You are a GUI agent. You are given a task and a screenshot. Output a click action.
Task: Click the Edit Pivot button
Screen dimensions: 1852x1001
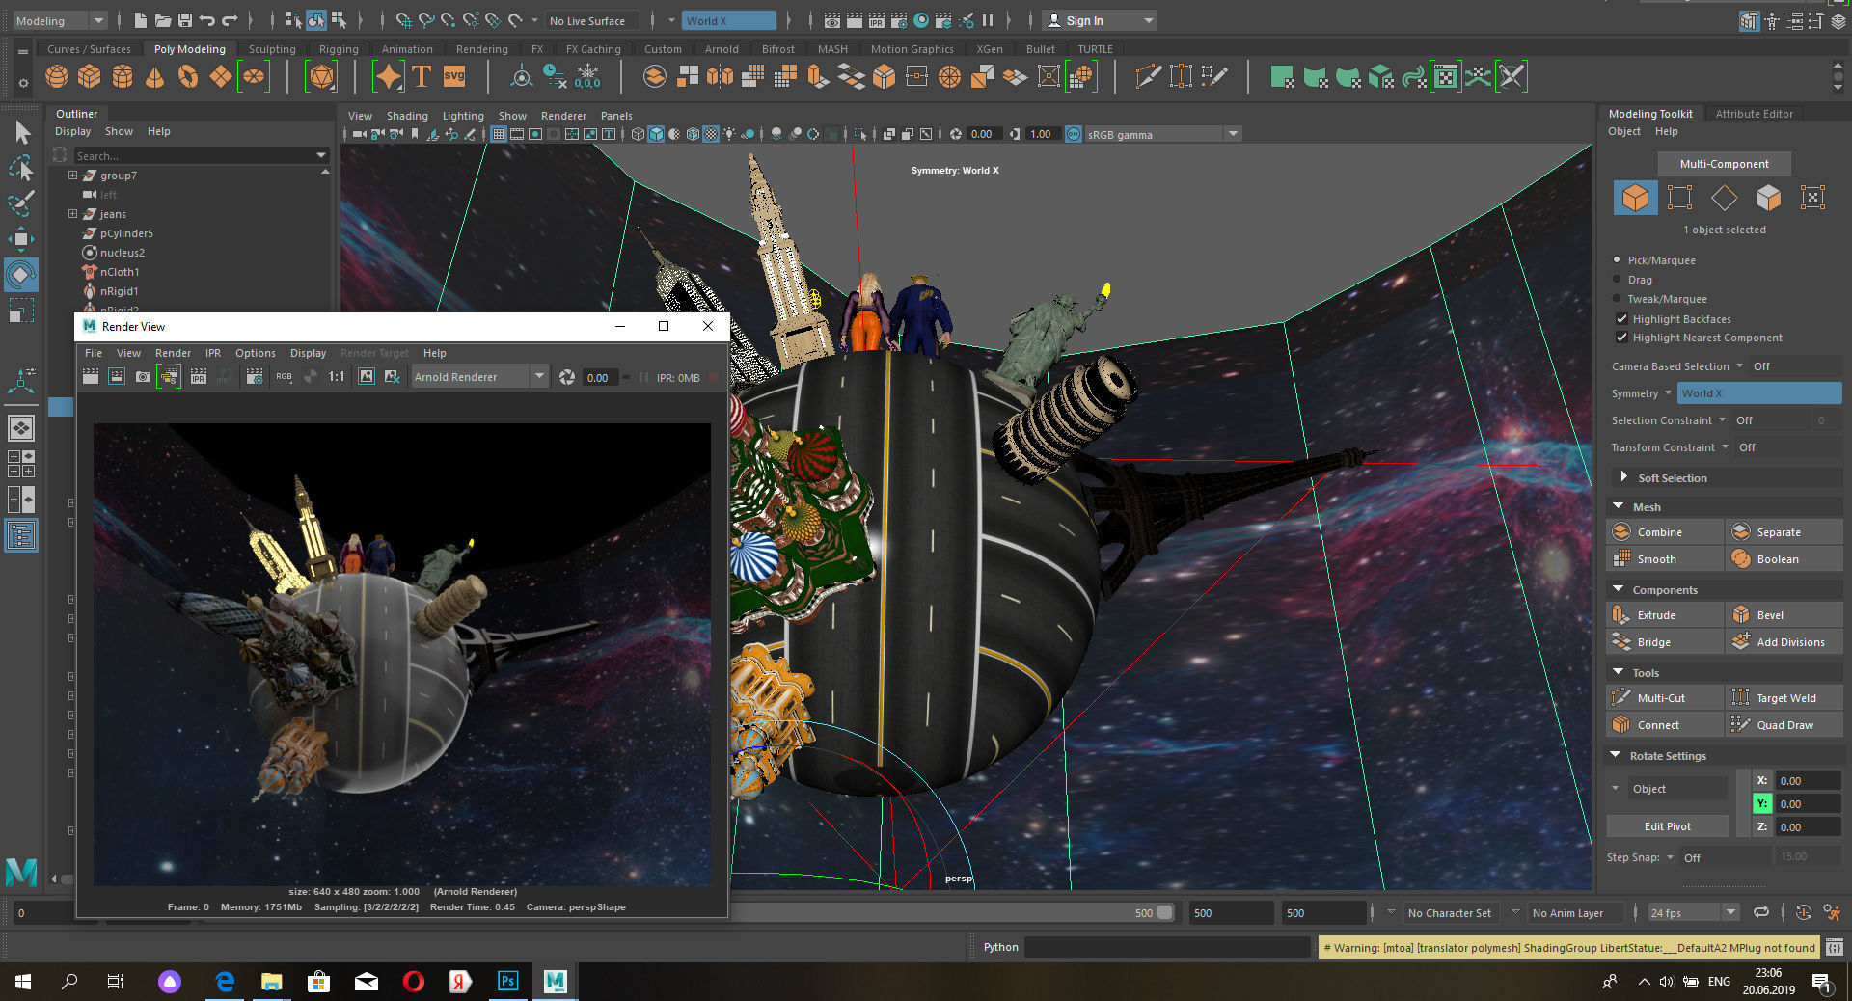(x=1667, y=826)
